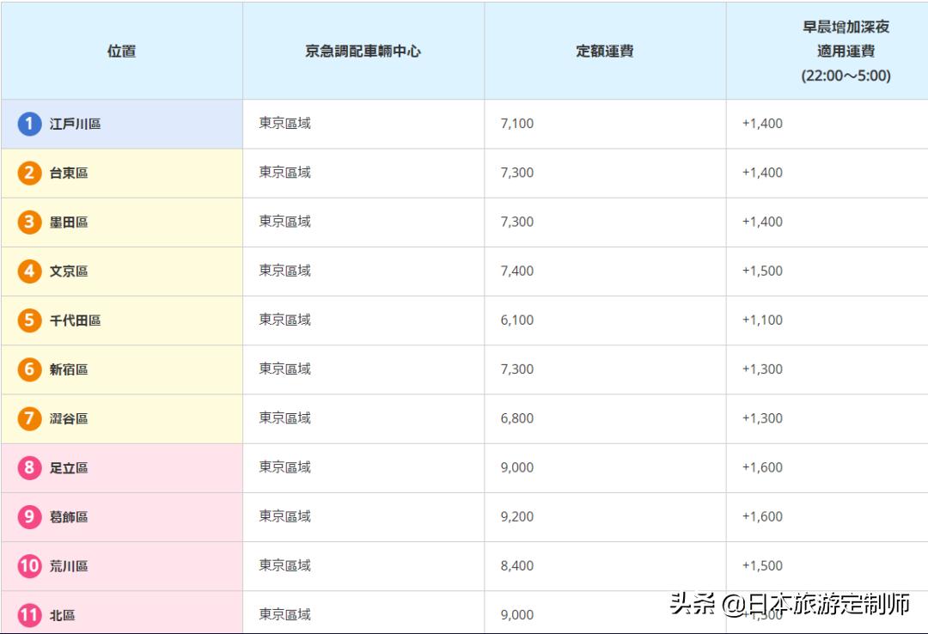Click the 定額運費 header cell

604,50
